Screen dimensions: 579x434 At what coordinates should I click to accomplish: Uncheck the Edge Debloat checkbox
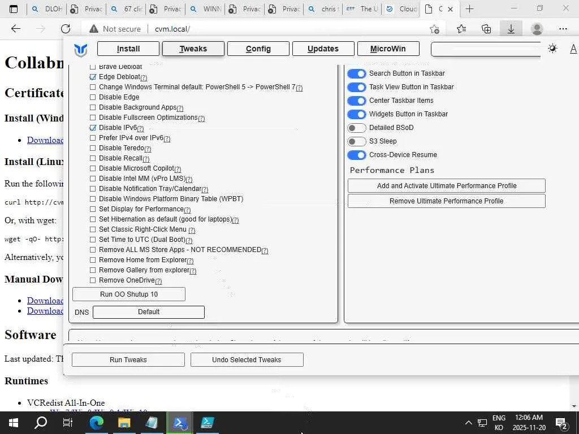tap(93, 77)
